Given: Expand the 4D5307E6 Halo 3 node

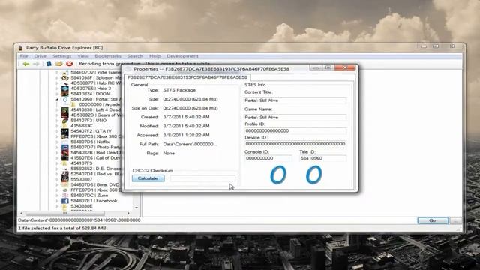Looking at the screenshot, I should (x=57, y=88).
